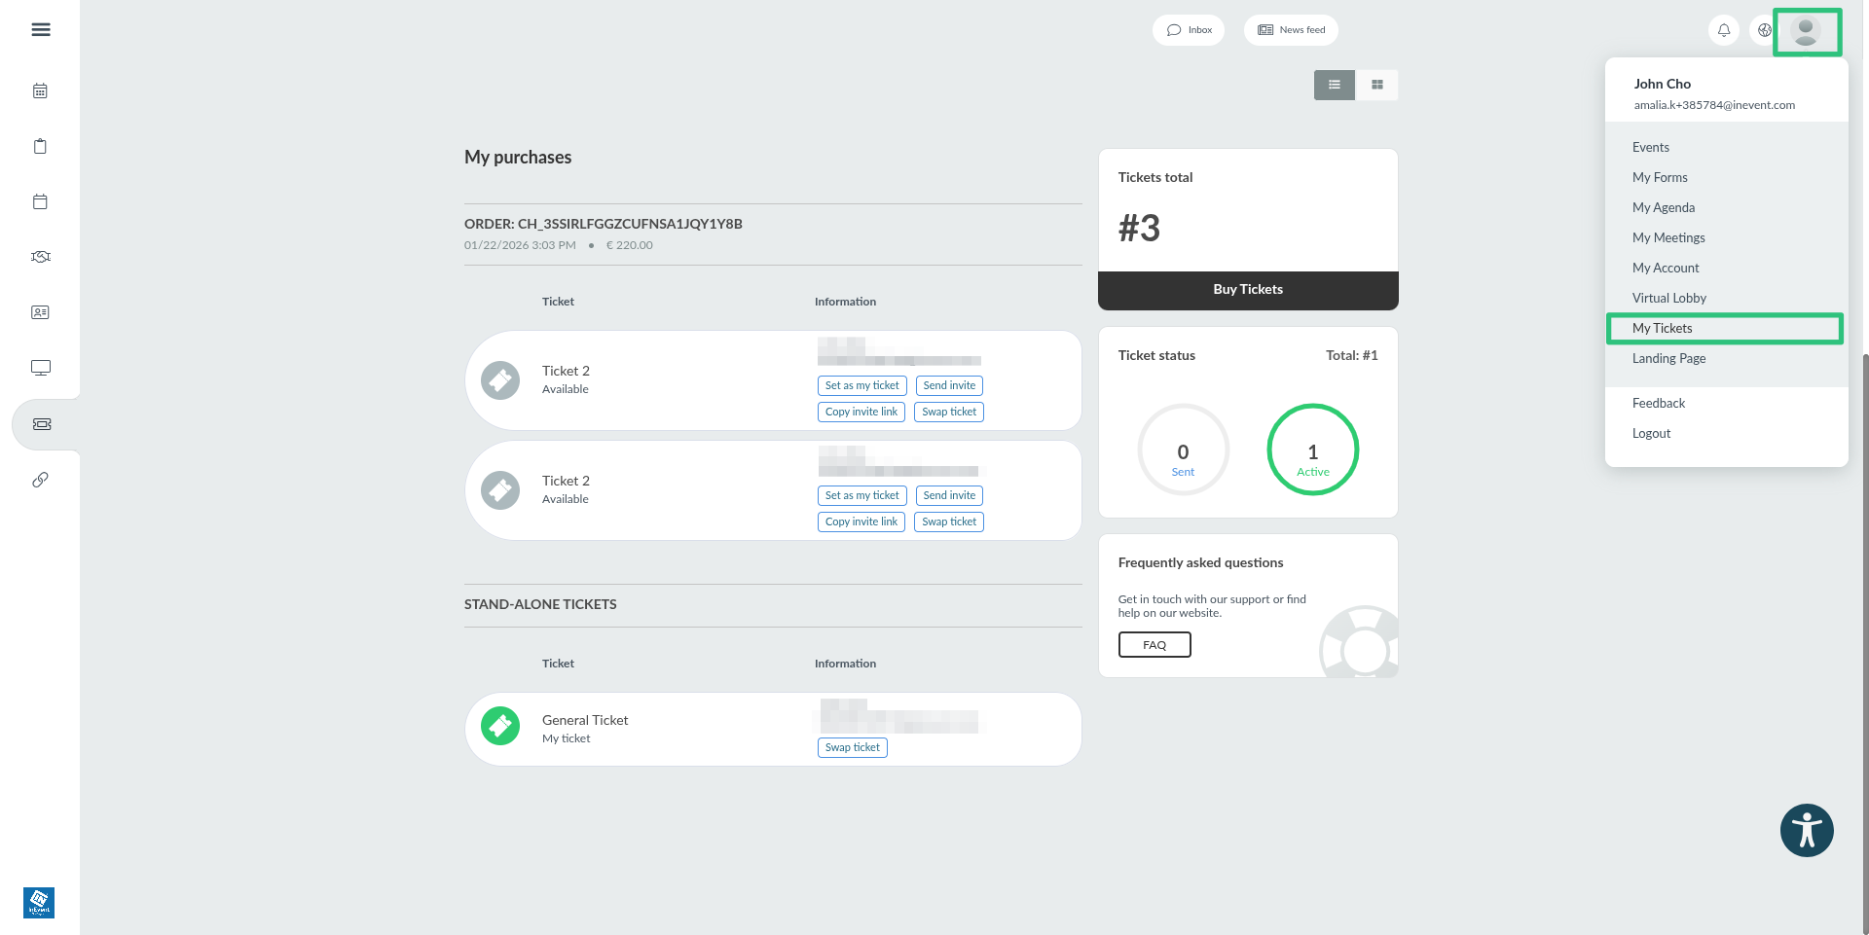Open the clipboard Forms icon in sidebar
Viewport: 1869px width, 935px height.
pos(40,145)
